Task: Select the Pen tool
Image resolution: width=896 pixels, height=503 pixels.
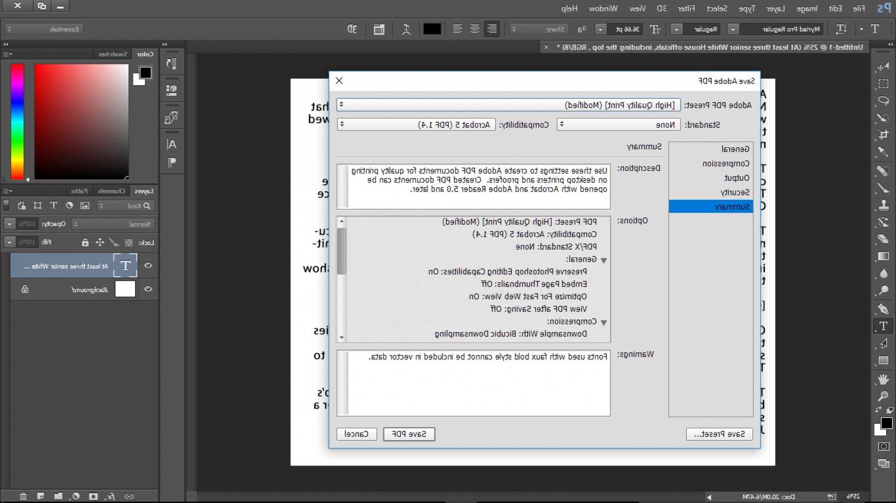Action: (883, 309)
